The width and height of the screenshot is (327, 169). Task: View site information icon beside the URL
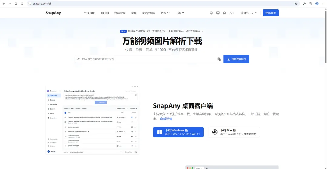pos(29,4)
